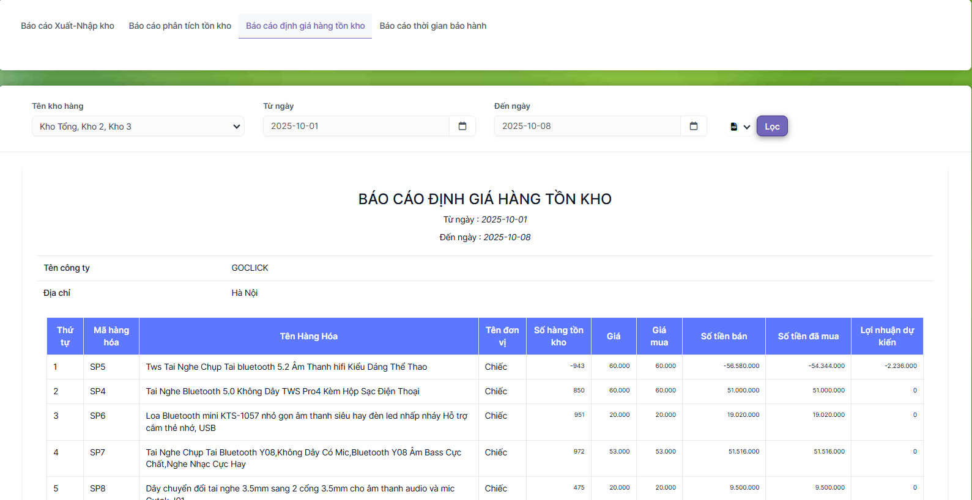972x500 pixels.
Task: Select Báo cáo định giá hàng tồn kho tab
Action: pyautogui.click(x=305, y=26)
